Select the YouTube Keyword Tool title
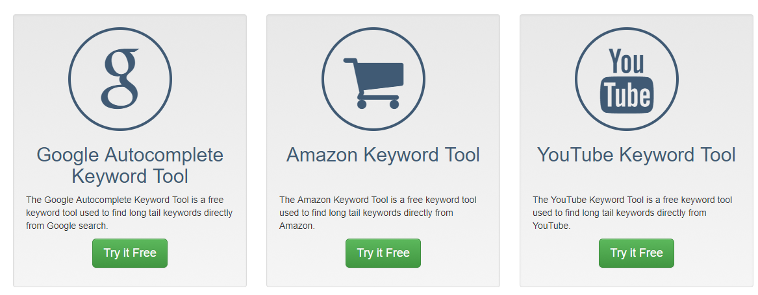This screenshot has height=295, width=758. click(x=636, y=155)
